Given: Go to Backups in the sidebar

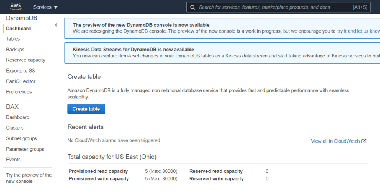Looking at the screenshot, I should [15, 50].
